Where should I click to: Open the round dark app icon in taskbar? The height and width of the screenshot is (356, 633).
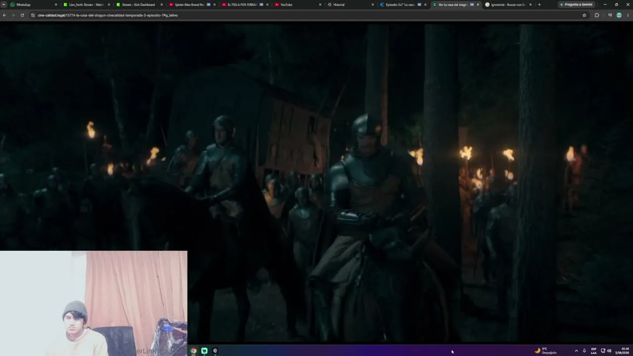(215, 351)
